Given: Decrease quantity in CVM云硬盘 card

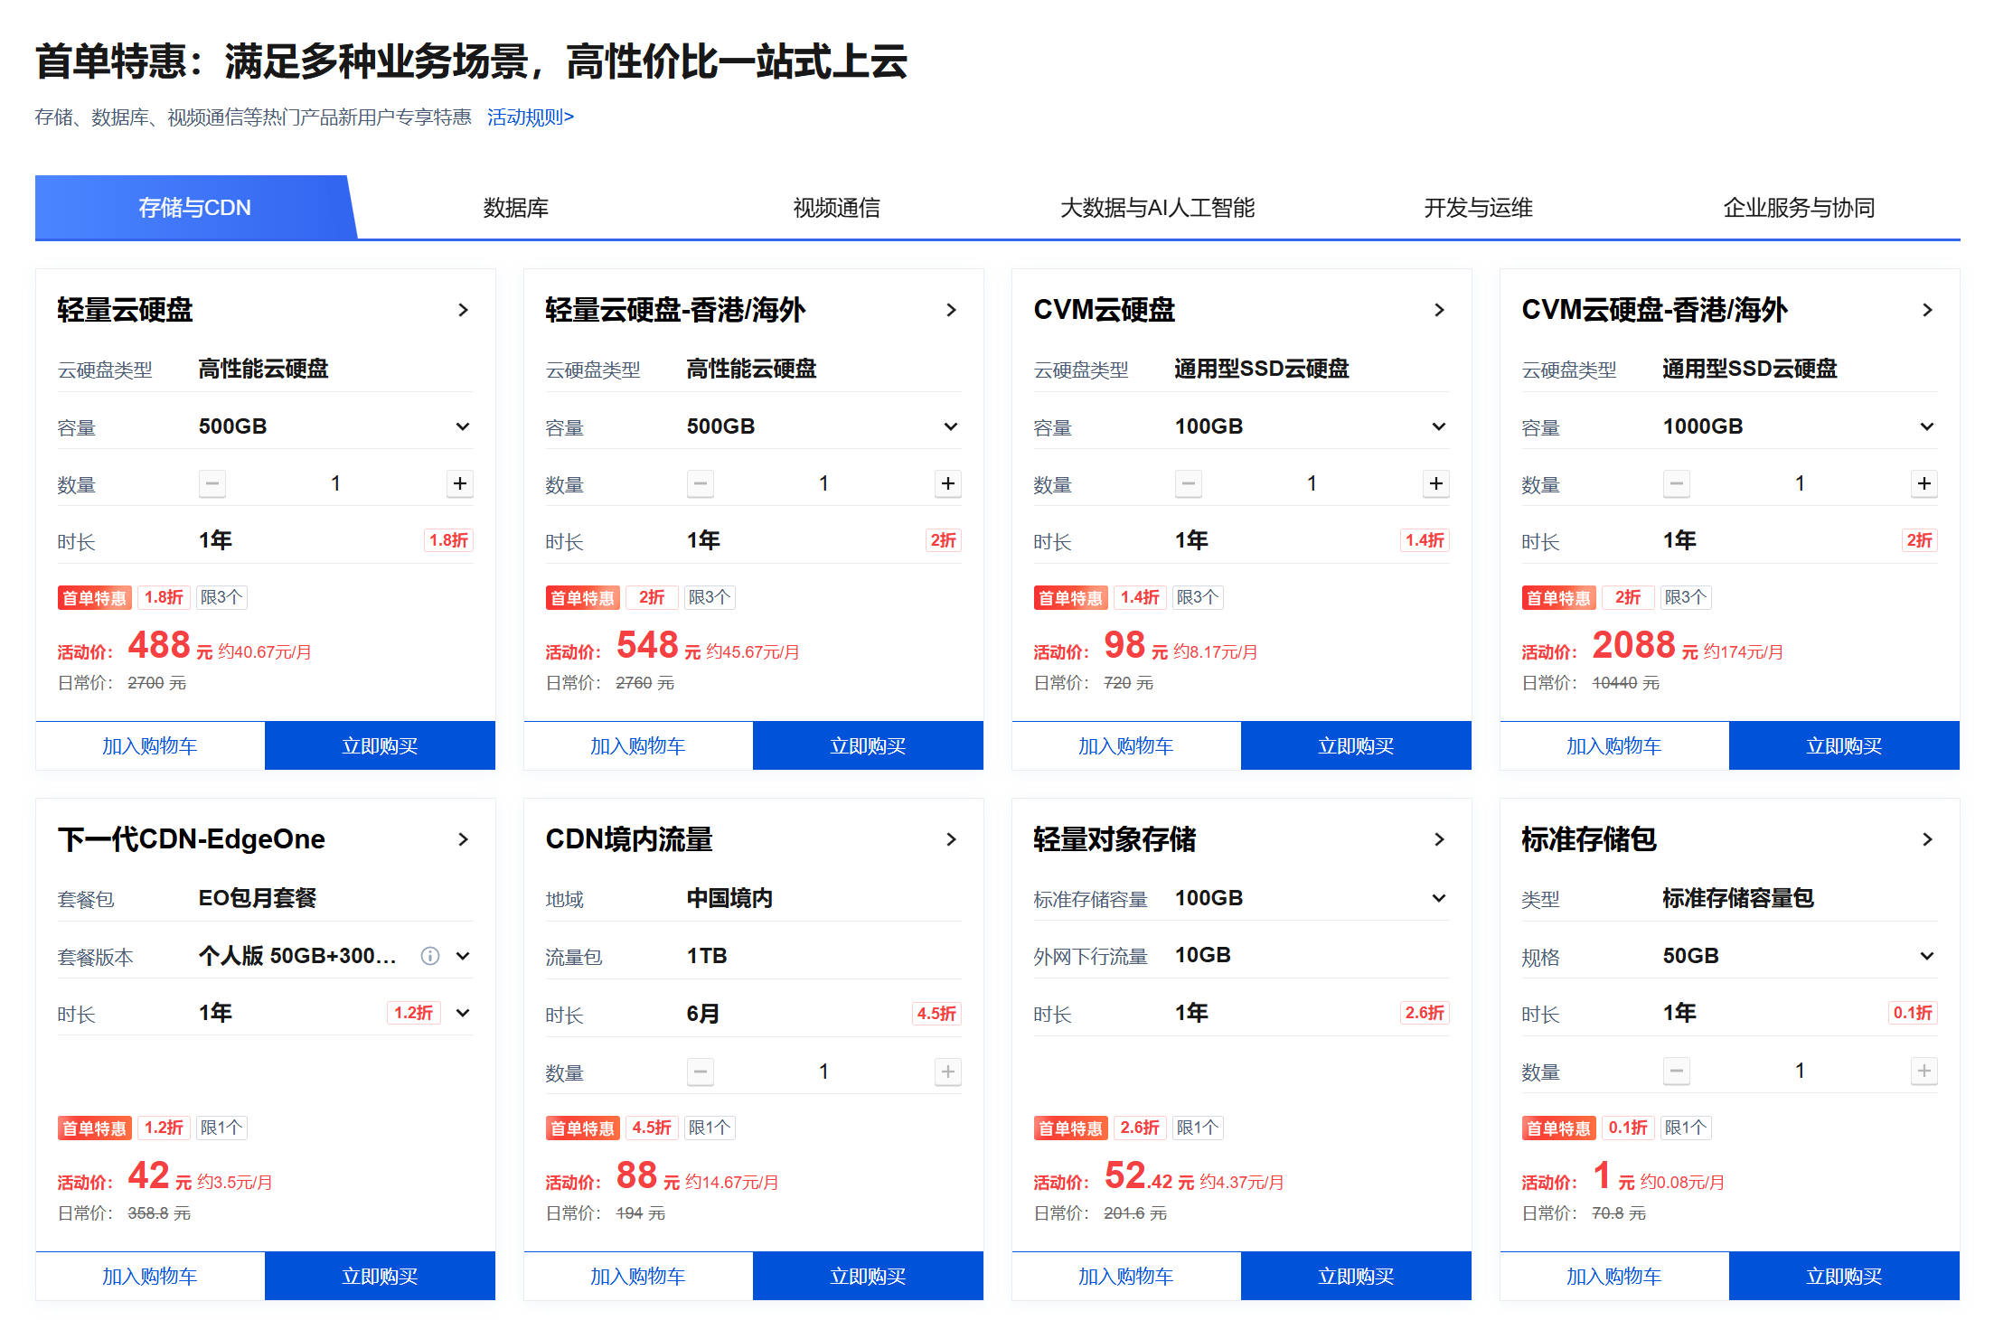Looking at the screenshot, I should tap(1189, 483).
